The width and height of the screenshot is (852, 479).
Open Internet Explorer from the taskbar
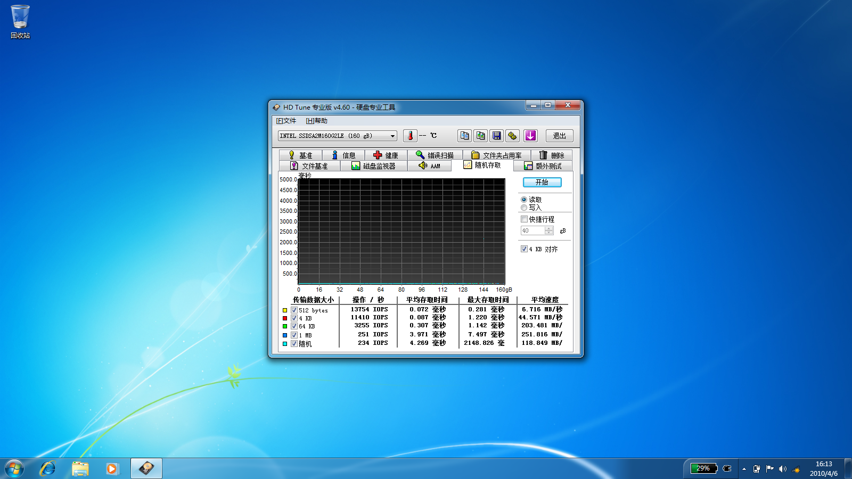pyautogui.click(x=48, y=468)
